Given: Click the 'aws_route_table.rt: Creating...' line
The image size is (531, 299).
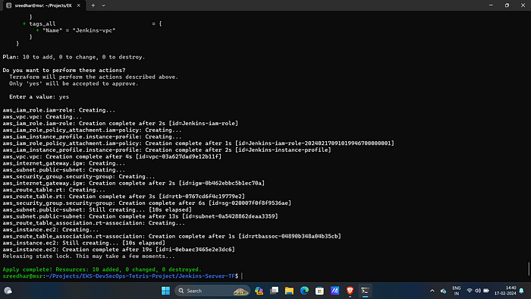Looking at the screenshot, I should pyautogui.click(x=54, y=190).
